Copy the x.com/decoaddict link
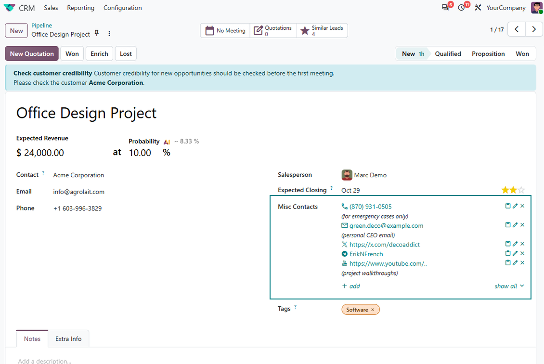 coord(507,244)
